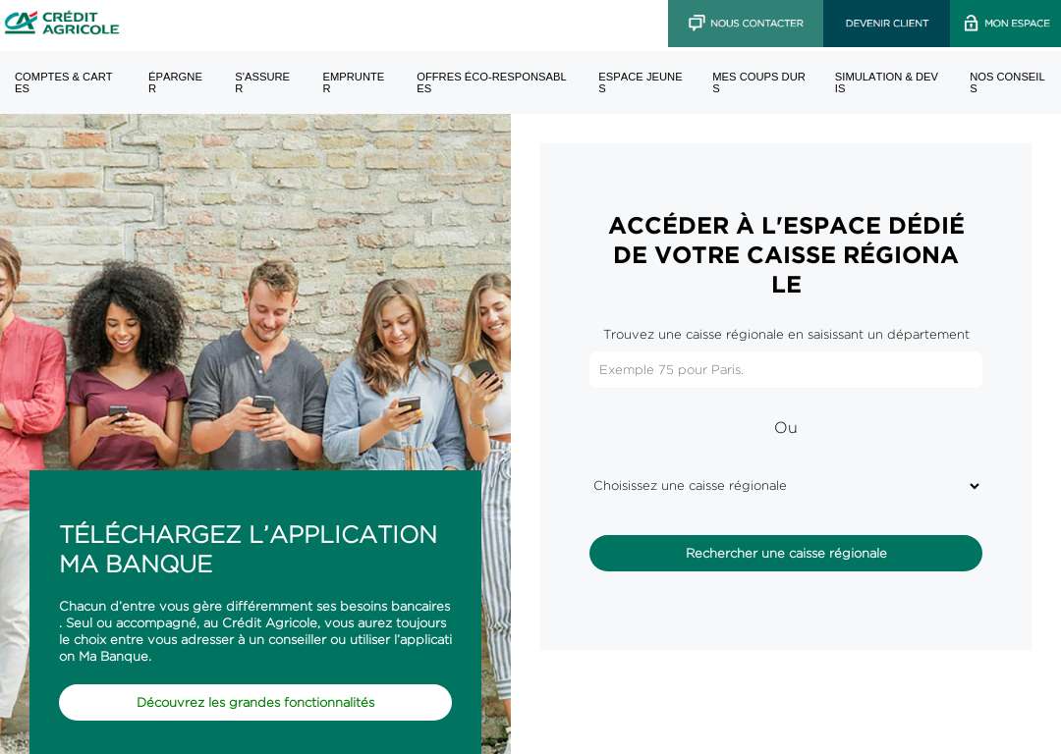This screenshot has width=1061, height=754.
Task: Click the chat bubble icon beside Nous Contacter
Action: pyautogui.click(x=697, y=23)
